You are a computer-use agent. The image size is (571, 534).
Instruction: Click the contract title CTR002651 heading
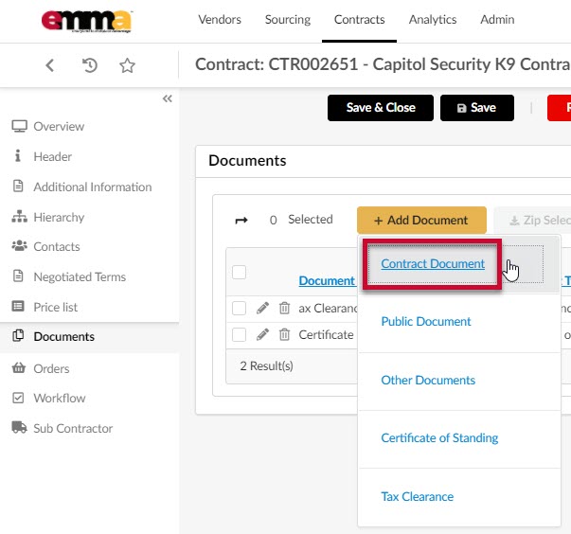(x=383, y=64)
